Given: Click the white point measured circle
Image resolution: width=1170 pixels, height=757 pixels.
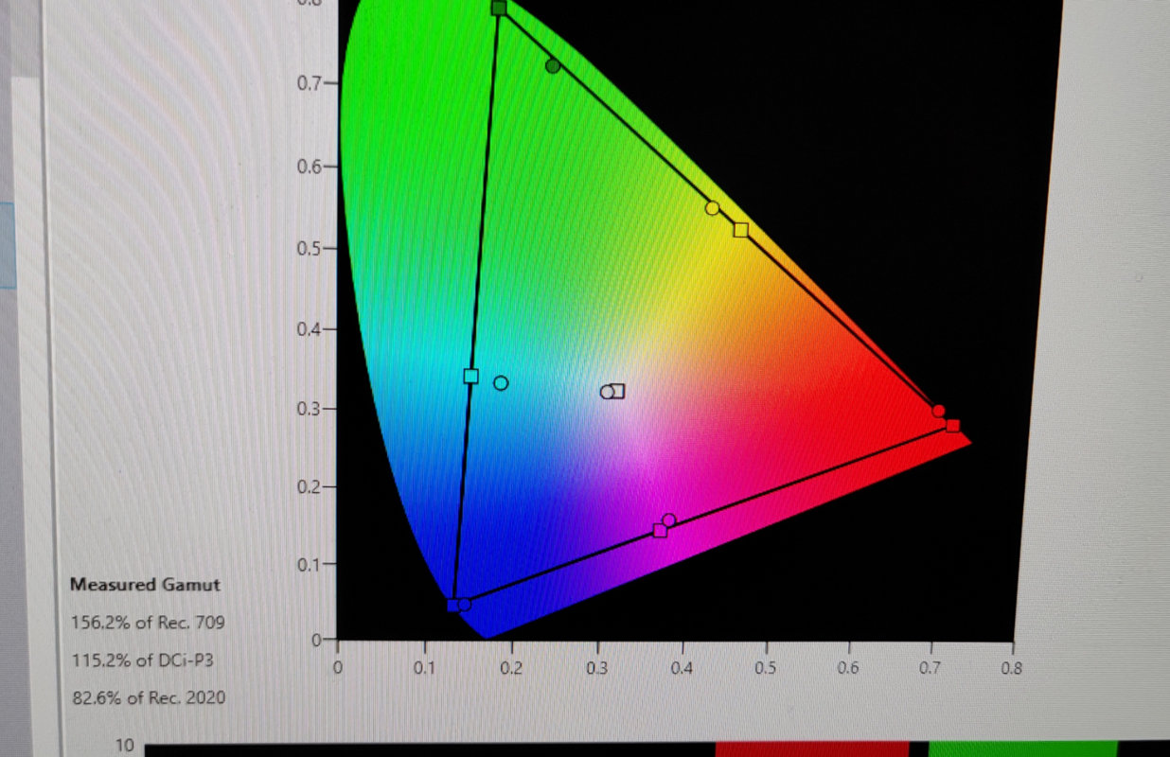Looking at the screenshot, I should tap(607, 392).
